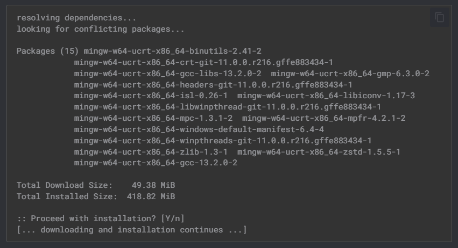Viewport: 458px width, 248px height.
Task: Click the 'looking for conflicting packages...' line
Action: pyautogui.click(x=100, y=29)
